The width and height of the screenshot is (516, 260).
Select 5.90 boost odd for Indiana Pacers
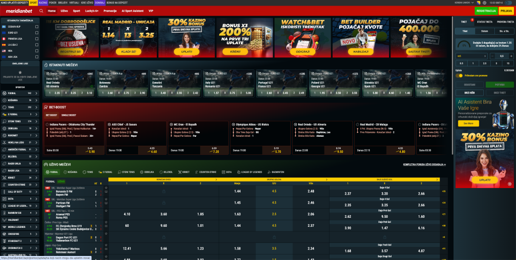pos(90,150)
